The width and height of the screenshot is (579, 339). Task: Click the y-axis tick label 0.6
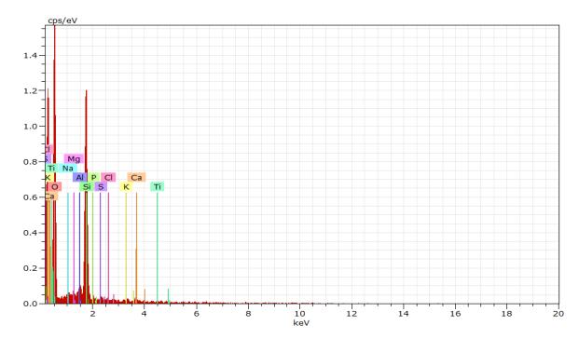click(30, 197)
